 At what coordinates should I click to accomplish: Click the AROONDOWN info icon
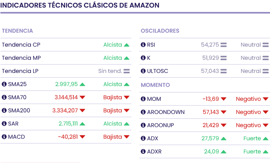tap(143, 112)
